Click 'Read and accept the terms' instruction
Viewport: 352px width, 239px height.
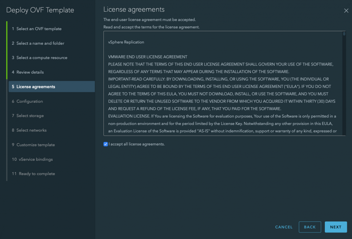click(x=151, y=27)
